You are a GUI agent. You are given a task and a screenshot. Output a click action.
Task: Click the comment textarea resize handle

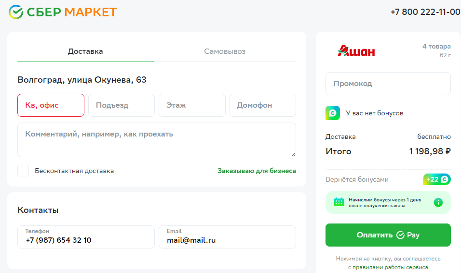pos(293,154)
